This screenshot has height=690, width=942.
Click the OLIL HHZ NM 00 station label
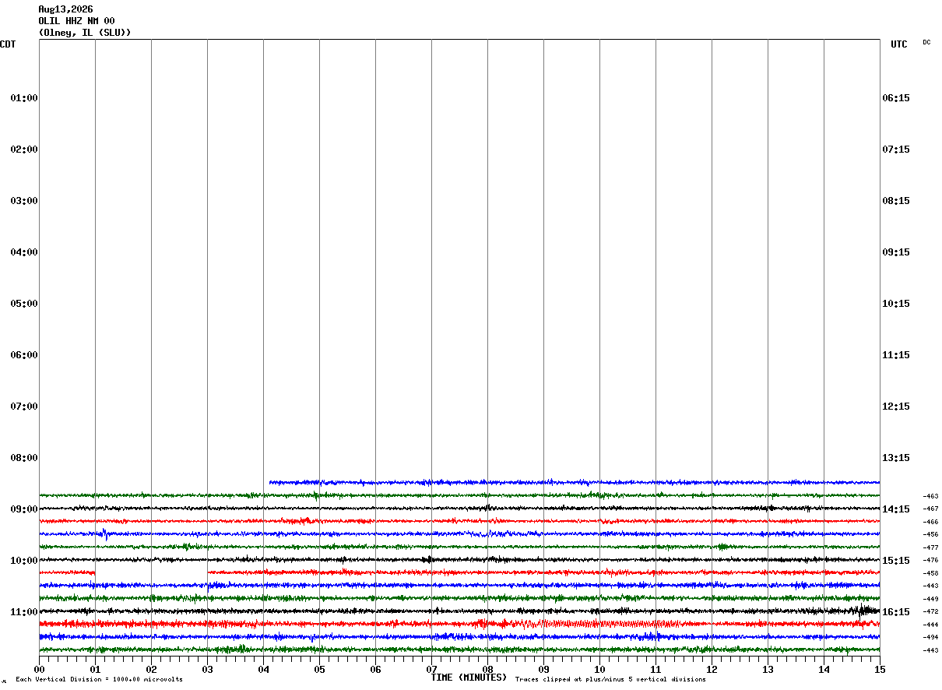(76, 21)
